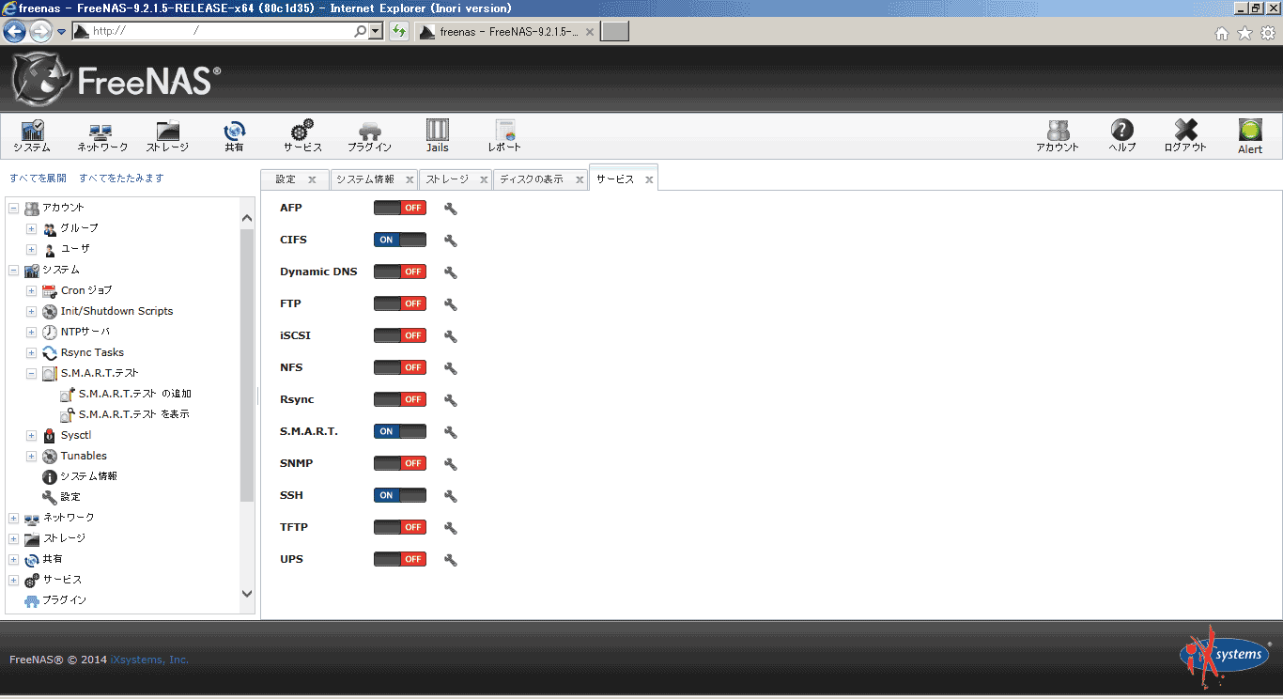Open the レポート toolbar icon
1283x699 pixels.
click(504, 135)
